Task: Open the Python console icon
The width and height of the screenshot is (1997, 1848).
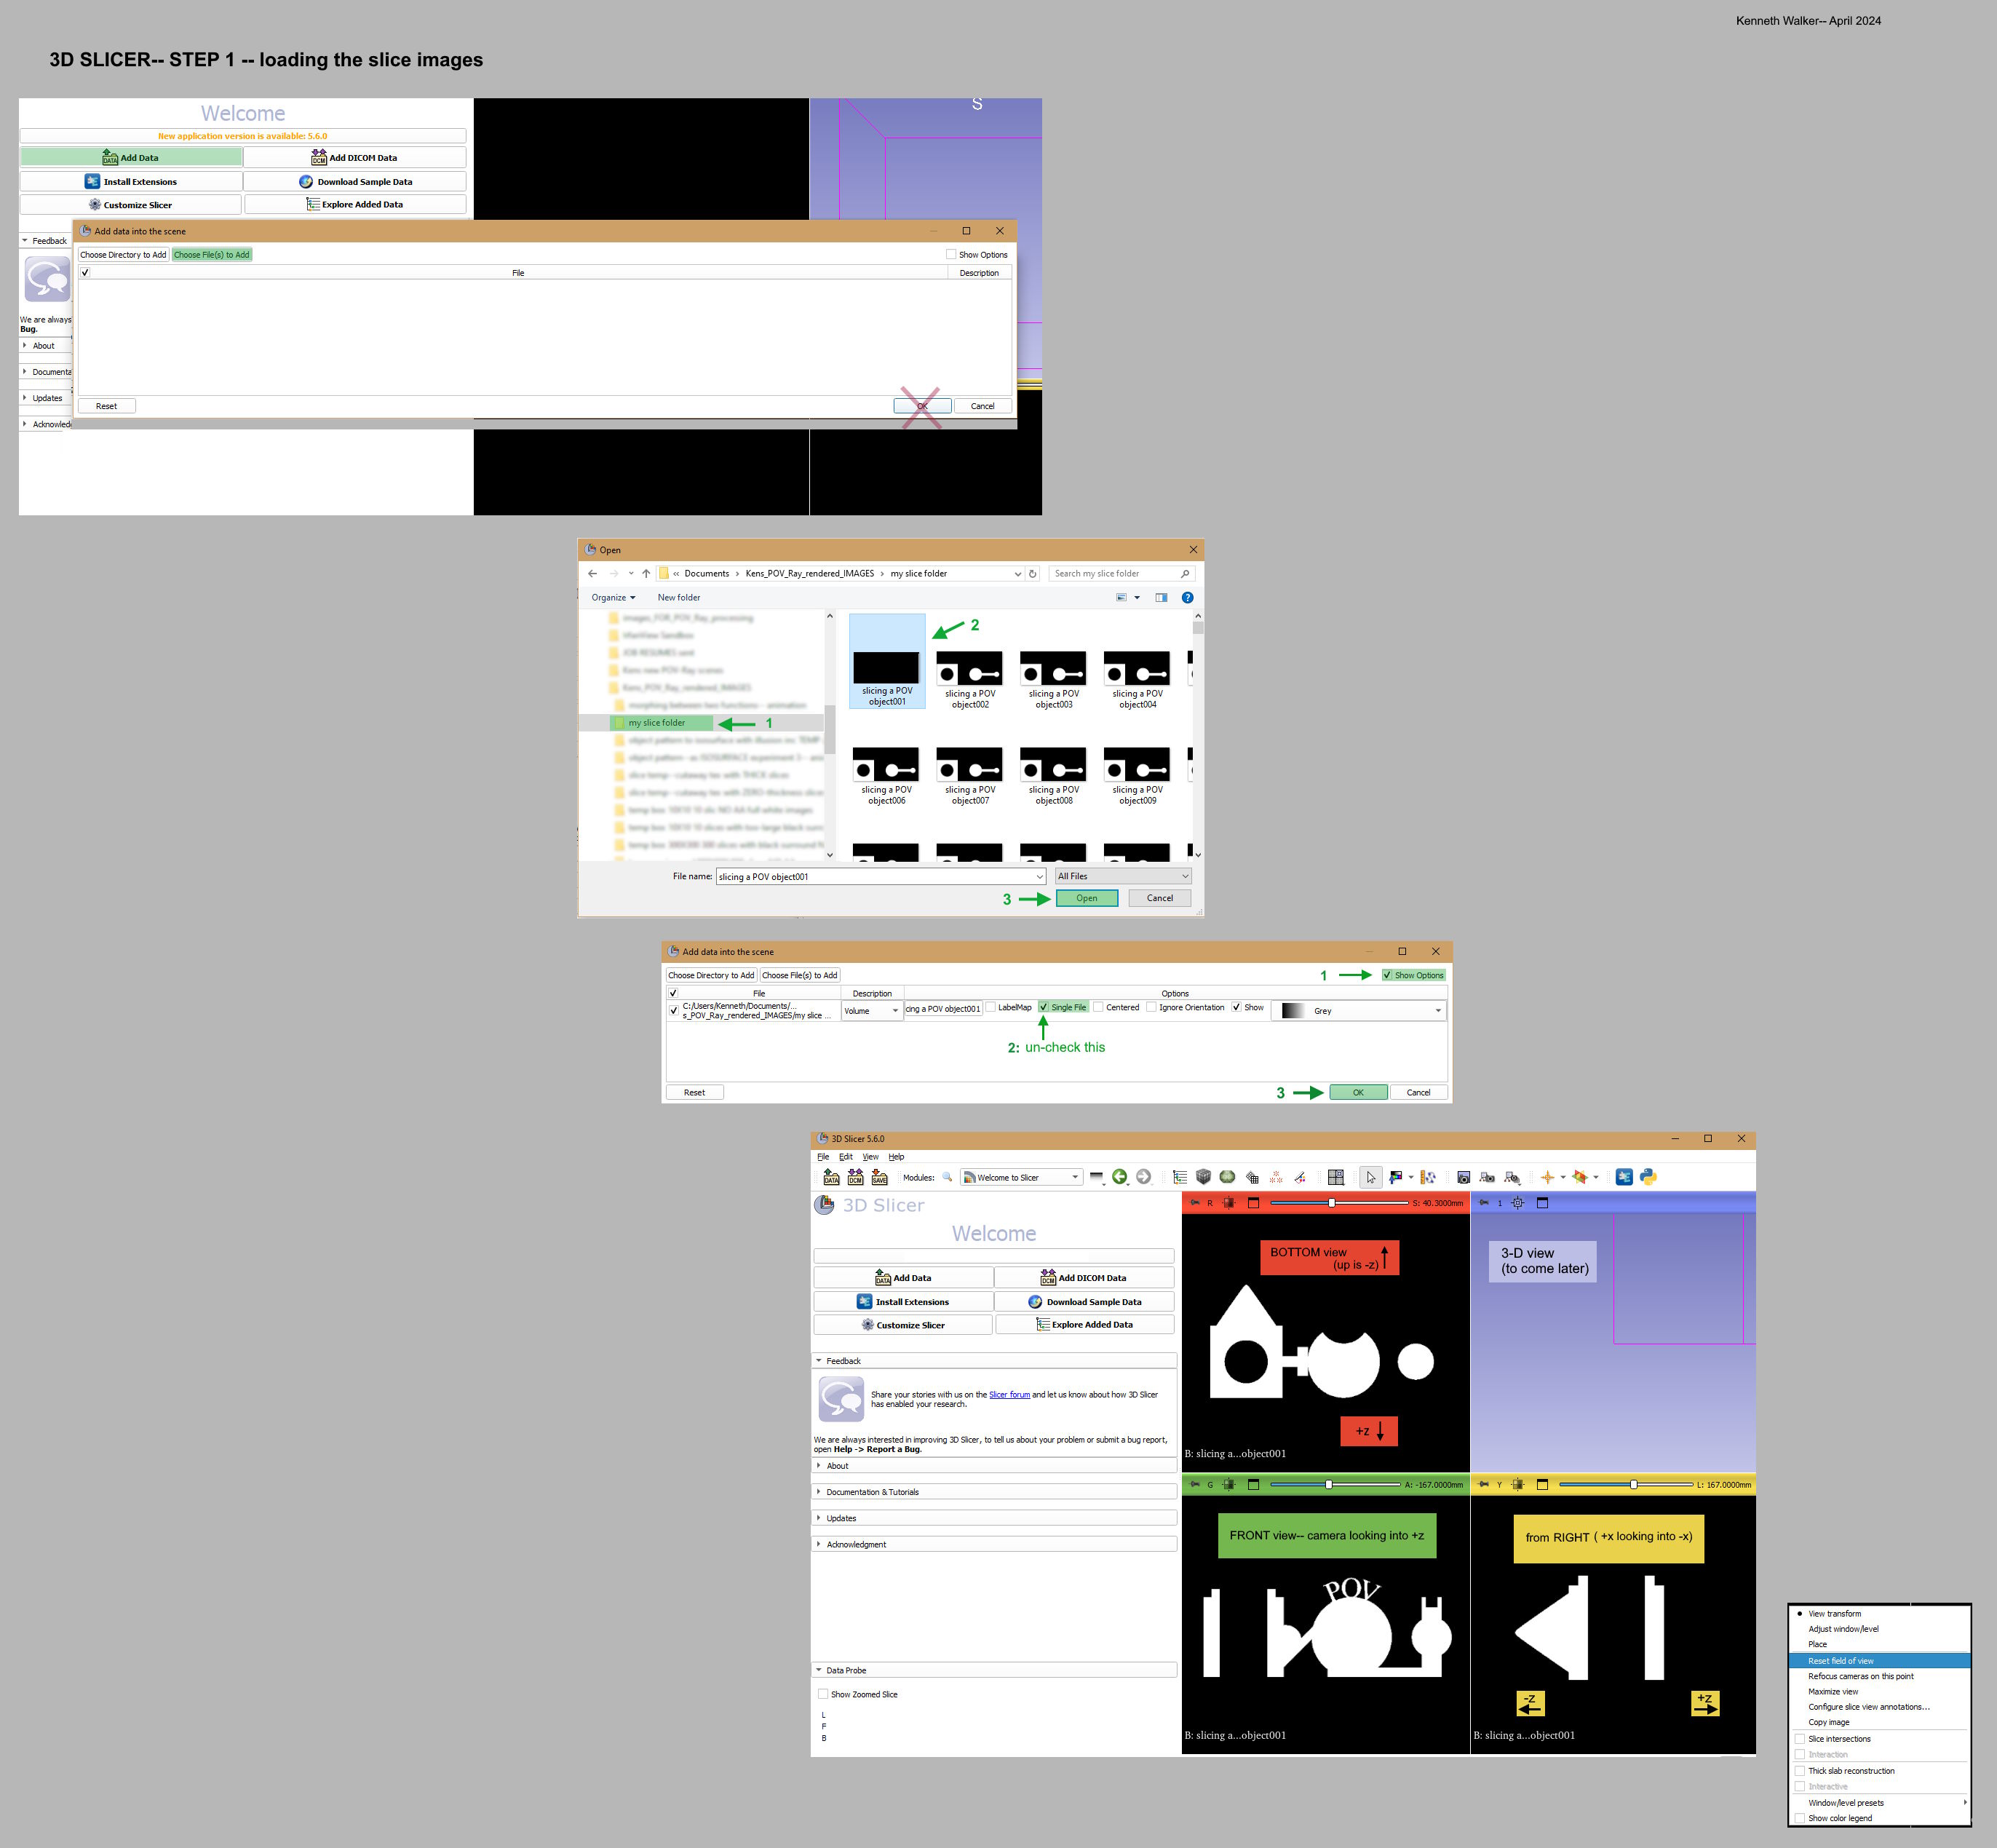Action: (x=1648, y=1177)
